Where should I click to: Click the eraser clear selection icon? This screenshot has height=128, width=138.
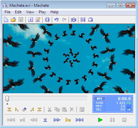click(24, 109)
